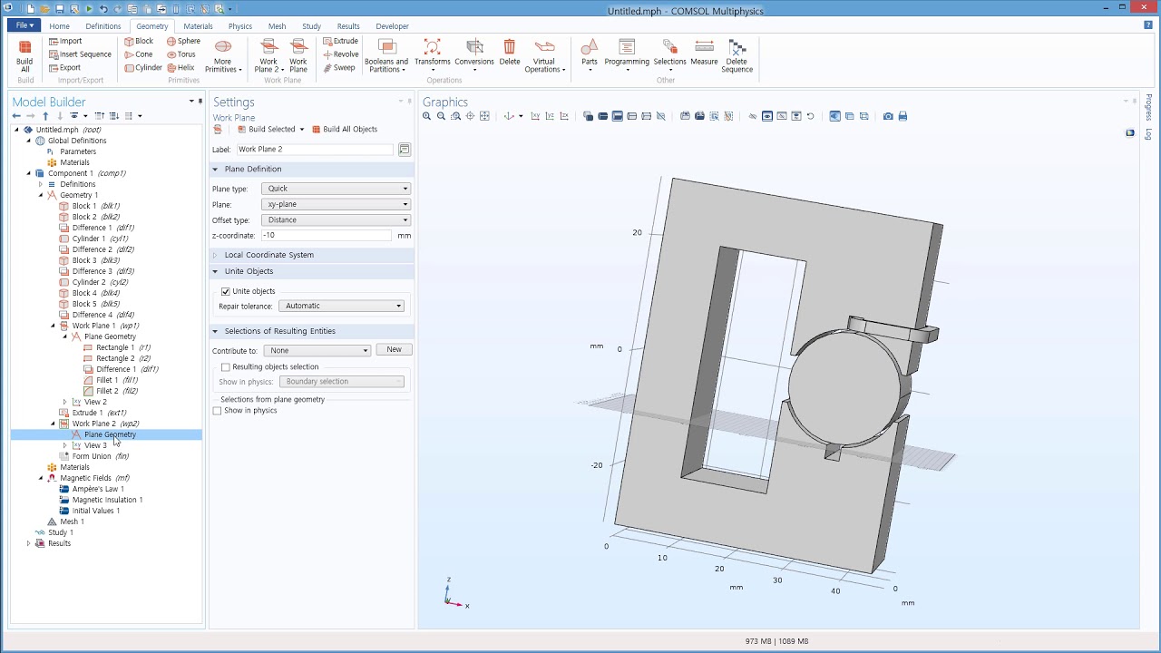Switch to the Mesh tab
1161x653 pixels.
coord(277,26)
